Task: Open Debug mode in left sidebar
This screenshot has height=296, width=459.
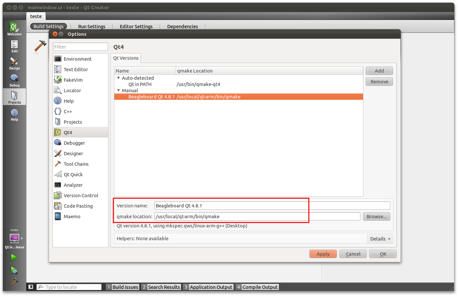Action: click(x=14, y=80)
